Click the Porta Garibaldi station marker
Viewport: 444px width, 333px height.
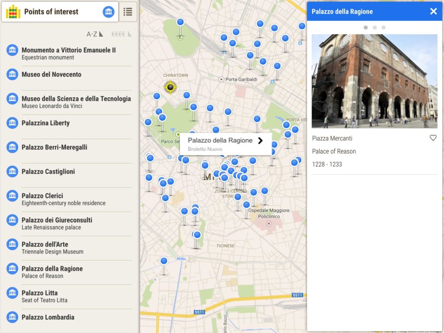point(222,79)
